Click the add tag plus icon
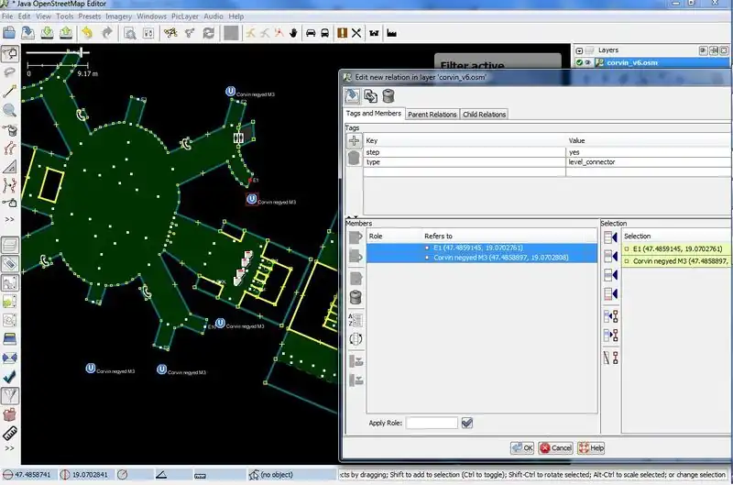The image size is (733, 485). (353, 141)
